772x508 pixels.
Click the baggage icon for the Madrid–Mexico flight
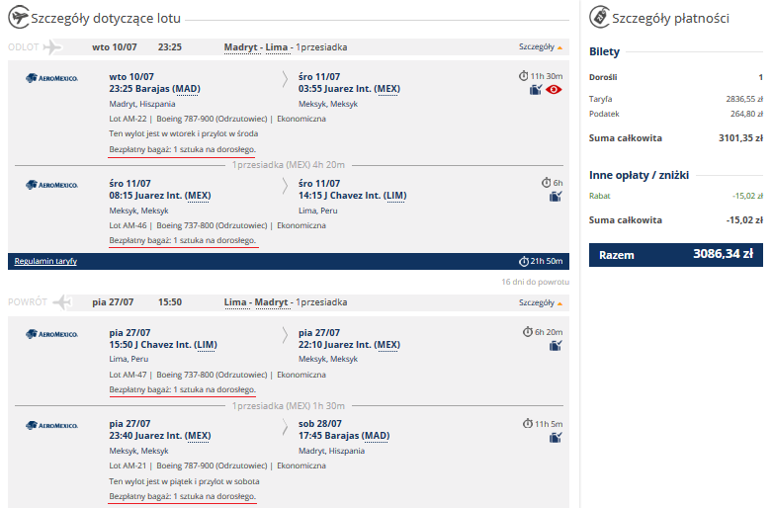(536, 90)
